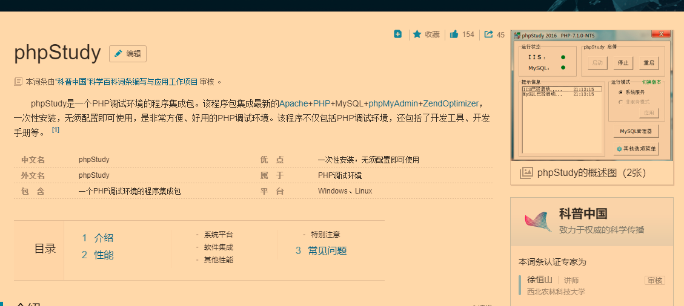This screenshot has width=684, height=306.
Task: Click the 包含 value 一个PHP调试环境的程序集成包
Action: [130, 190]
